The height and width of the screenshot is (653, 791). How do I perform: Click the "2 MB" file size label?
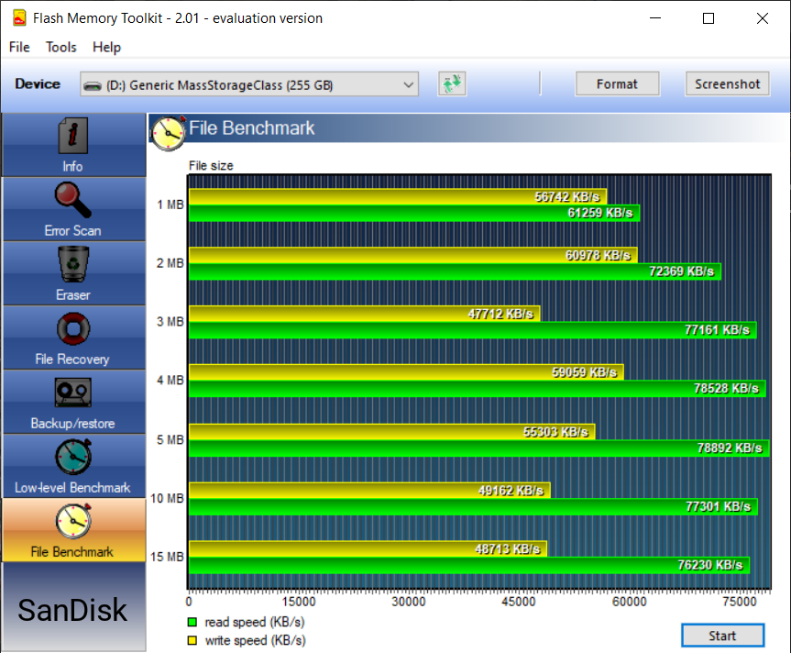click(170, 263)
